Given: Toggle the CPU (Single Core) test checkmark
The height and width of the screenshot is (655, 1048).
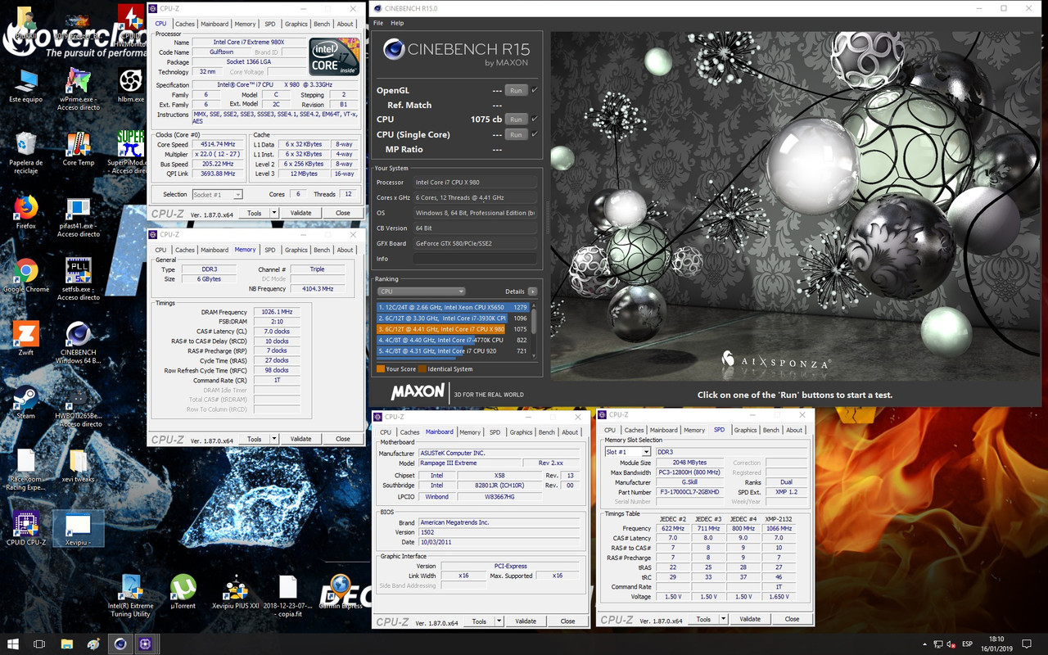Looking at the screenshot, I should tap(535, 134).
